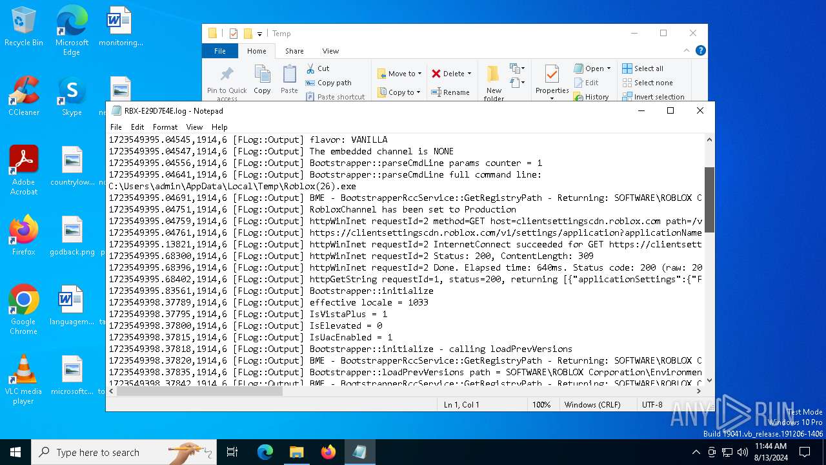Image resolution: width=826 pixels, height=465 pixels.
Task: Click Rename in the Explorer ribbon
Action: tap(450, 92)
